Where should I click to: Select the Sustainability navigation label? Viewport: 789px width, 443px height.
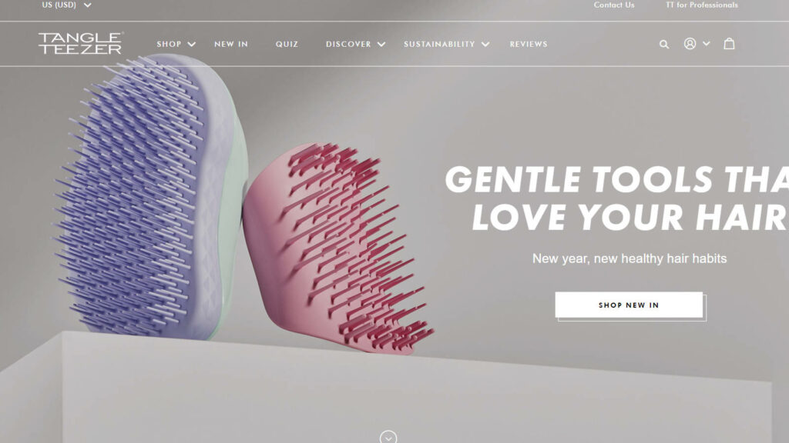coord(439,44)
